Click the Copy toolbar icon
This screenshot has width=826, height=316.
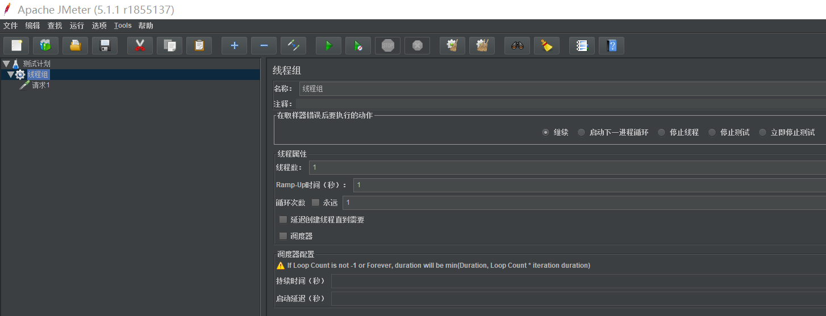click(169, 45)
